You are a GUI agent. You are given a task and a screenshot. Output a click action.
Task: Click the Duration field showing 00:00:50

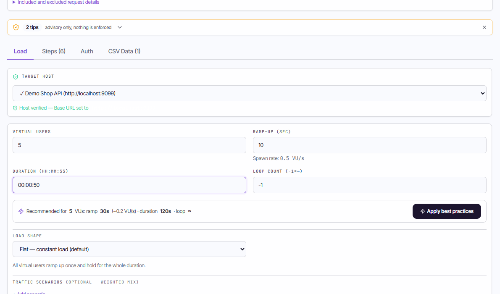[x=129, y=185]
